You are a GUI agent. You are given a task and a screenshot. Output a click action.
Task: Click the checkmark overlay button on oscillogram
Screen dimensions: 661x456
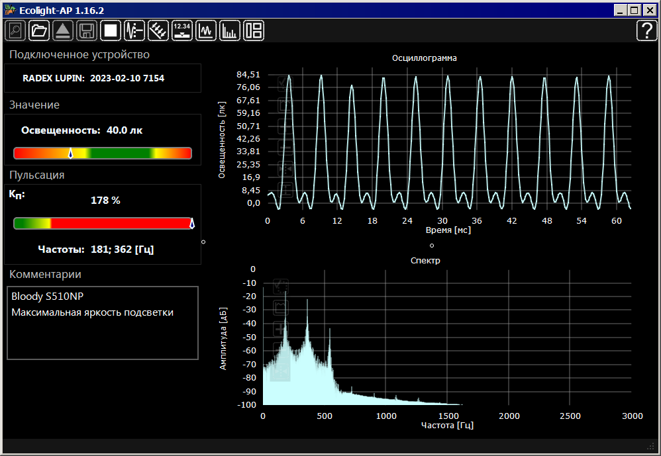(x=285, y=83)
